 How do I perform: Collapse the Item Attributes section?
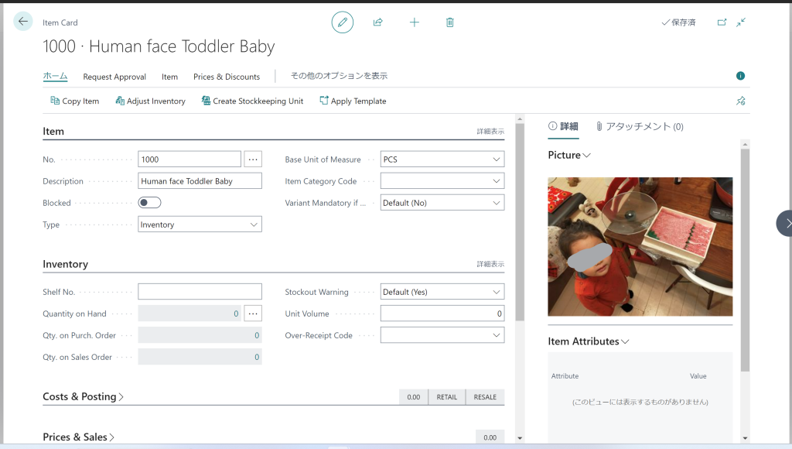point(589,341)
